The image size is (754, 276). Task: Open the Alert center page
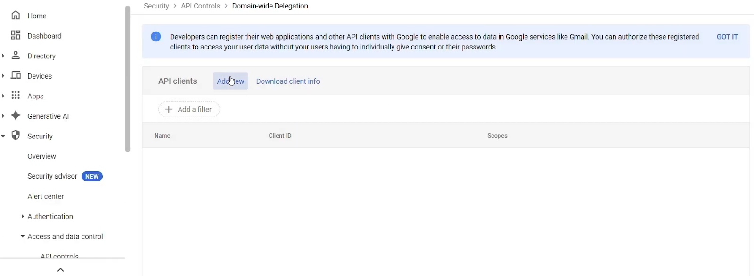[46, 196]
